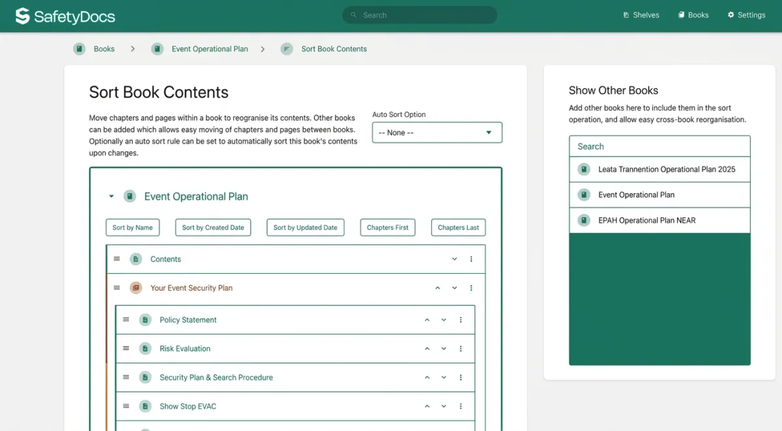Move Security Plan & Search Procedure down

click(444, 377)
